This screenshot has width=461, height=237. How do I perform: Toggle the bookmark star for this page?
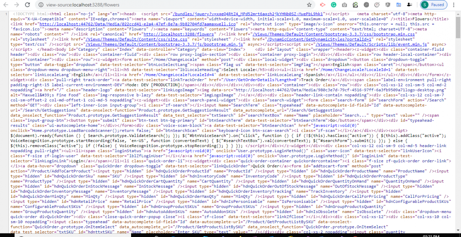[x=309, y=5]
